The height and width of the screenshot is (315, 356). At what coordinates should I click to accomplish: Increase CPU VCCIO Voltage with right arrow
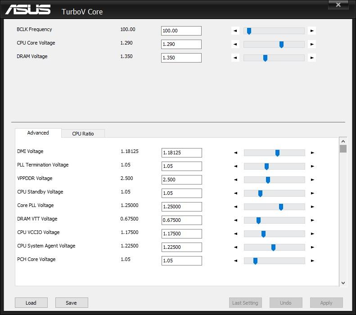312,234
